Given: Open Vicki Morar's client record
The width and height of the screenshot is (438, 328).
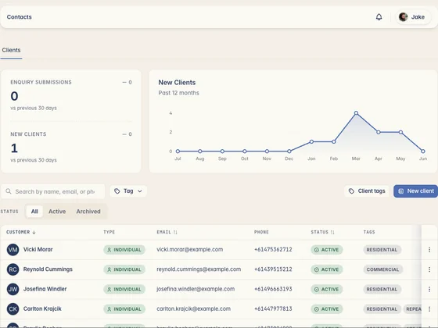Looking at the screenshot, I should [38, 249].
